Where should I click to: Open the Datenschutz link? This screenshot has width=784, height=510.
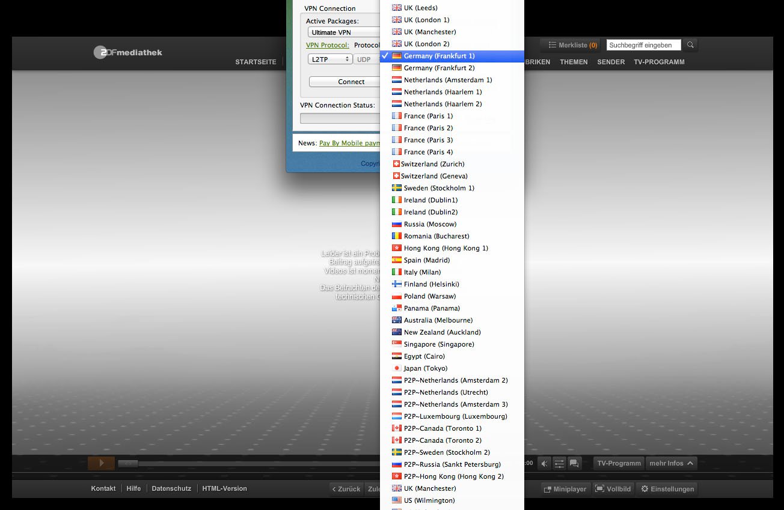(x=171, y=488)
